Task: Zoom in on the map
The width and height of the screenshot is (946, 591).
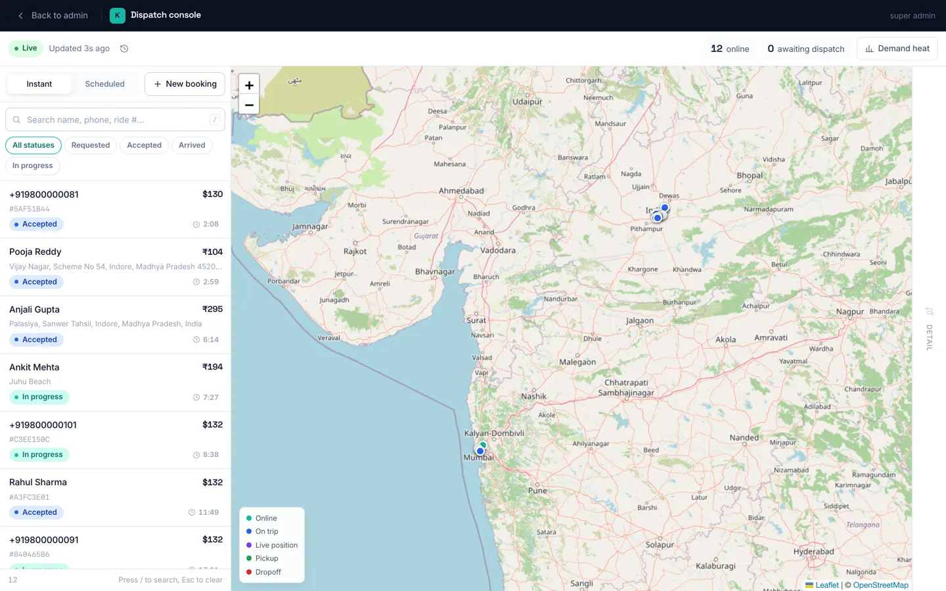Action: coord(249,85)
